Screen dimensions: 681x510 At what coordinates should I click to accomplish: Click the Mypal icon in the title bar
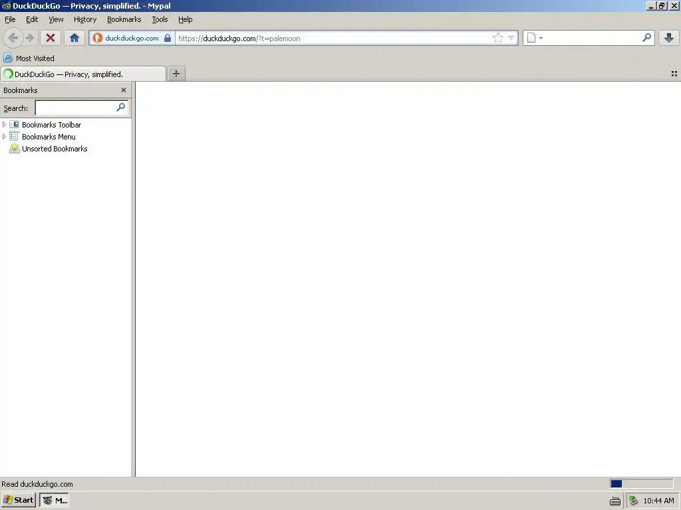7,5
